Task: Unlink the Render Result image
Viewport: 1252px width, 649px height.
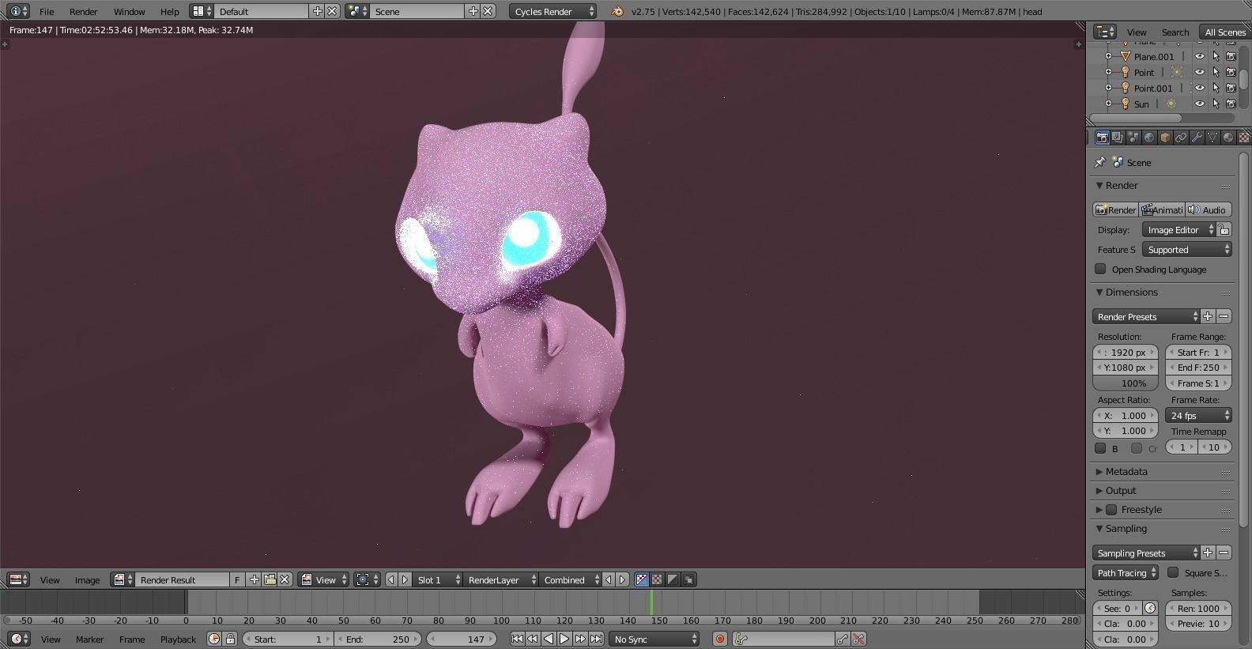Action: coord(285,579)
